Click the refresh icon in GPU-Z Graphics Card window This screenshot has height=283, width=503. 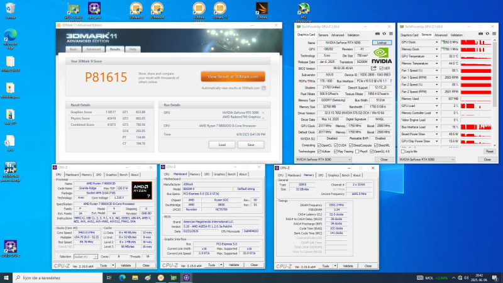point(384,34)
